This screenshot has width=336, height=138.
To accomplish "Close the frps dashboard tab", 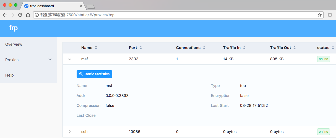I will coord(81,6).
